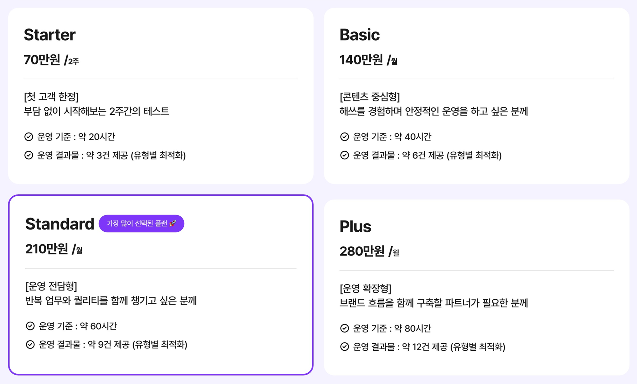
Task: Choose the Plus plan heading
Action: point(355,226)
